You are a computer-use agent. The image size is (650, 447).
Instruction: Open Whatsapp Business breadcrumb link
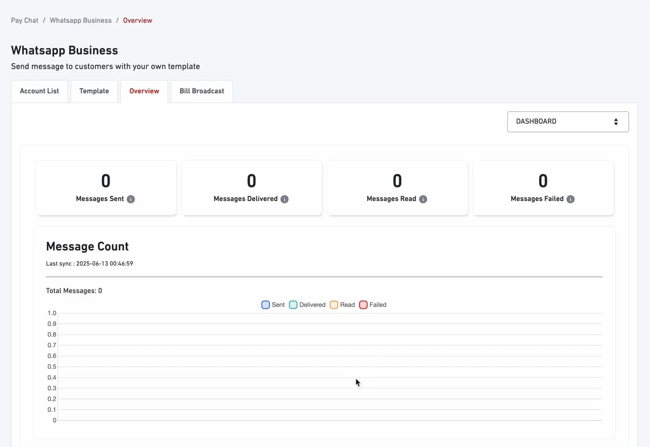[81, 20]
